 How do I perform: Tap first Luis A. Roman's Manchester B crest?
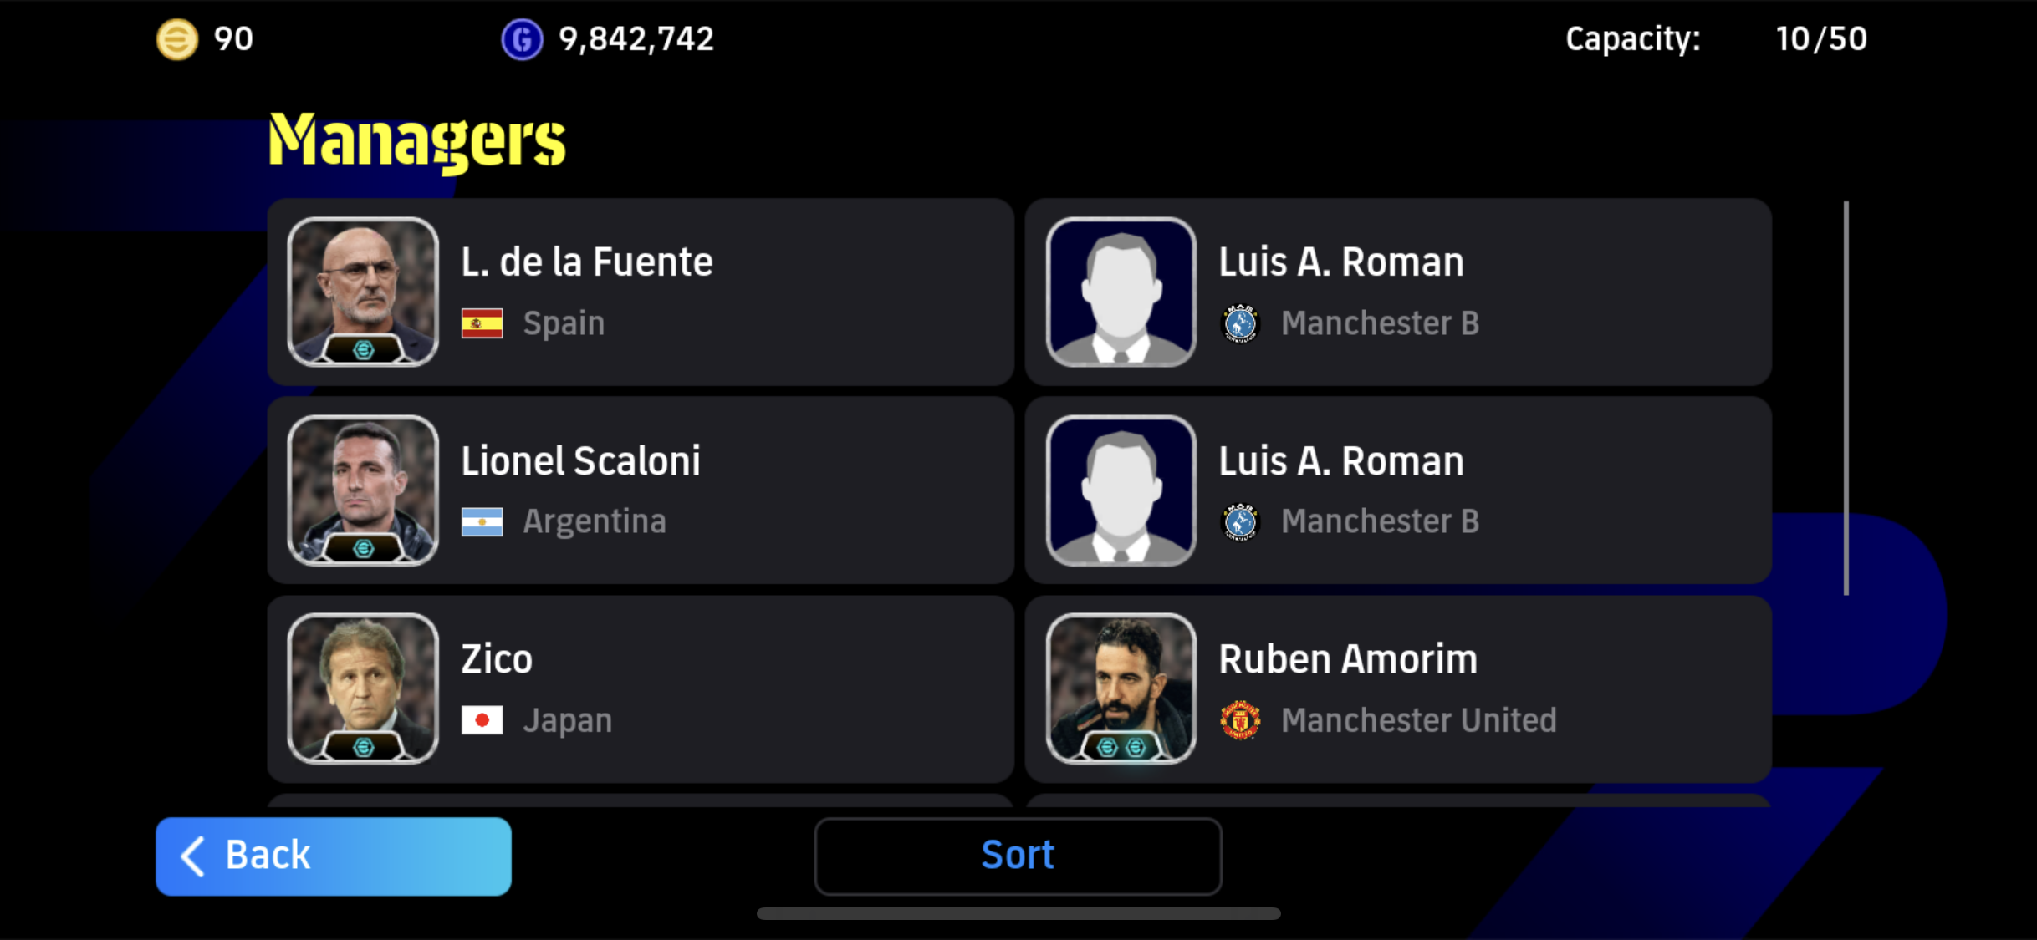pyautogui.click(x=1240, y=323)
